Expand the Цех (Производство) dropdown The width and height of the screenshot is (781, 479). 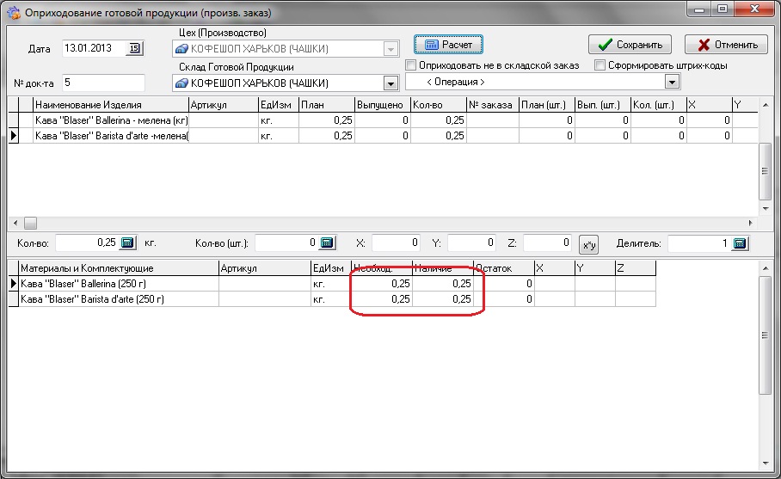tap(390, 49)
